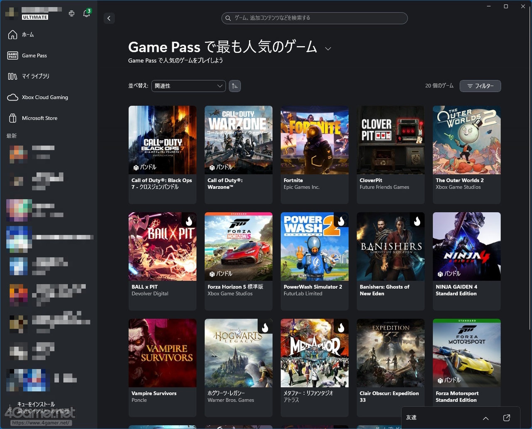
Task: Click the flame icon on BALL x PIT
Action: [189, 221]
